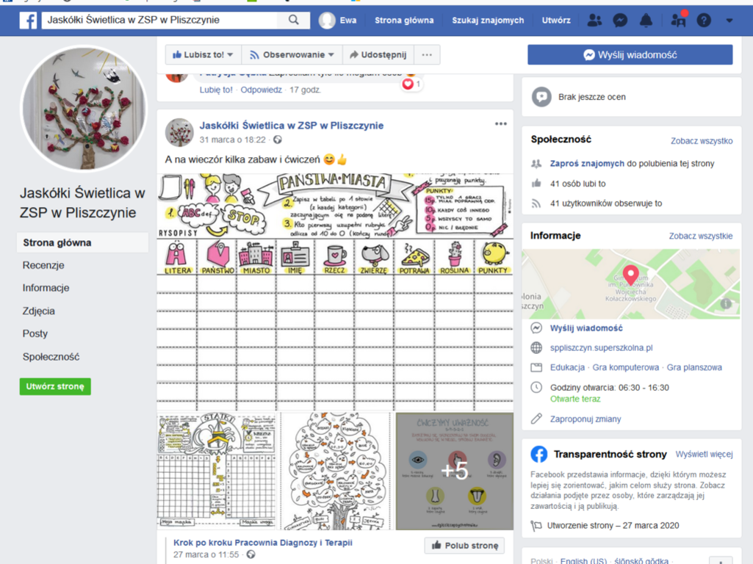Select English (US) language link

point(583,560)
